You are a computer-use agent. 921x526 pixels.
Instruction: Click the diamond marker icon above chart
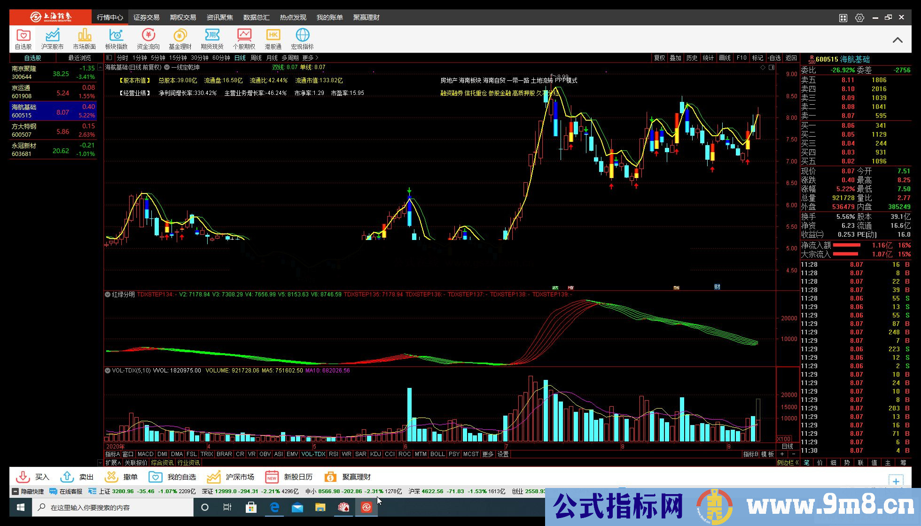[763, 68]
